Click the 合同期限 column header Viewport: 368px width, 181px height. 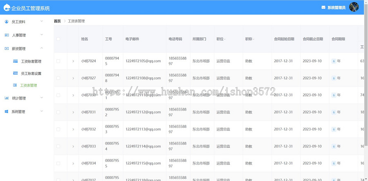338,39
